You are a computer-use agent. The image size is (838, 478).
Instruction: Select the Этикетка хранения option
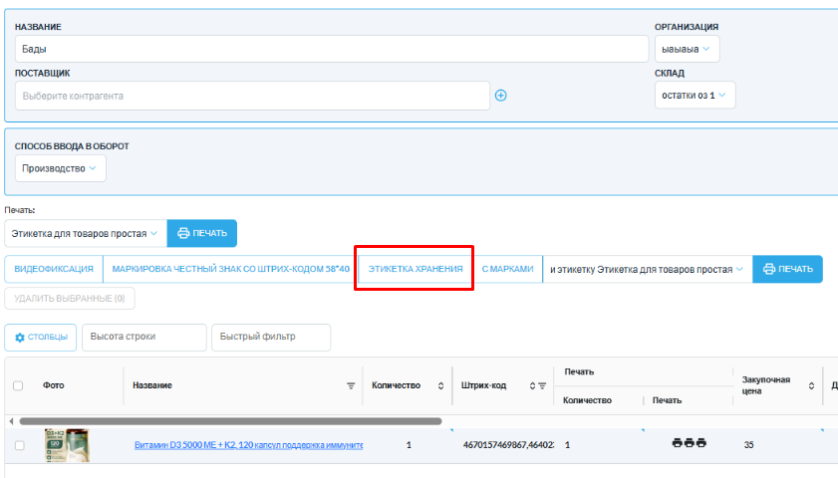pyautogui.click(x=415, y=269)
